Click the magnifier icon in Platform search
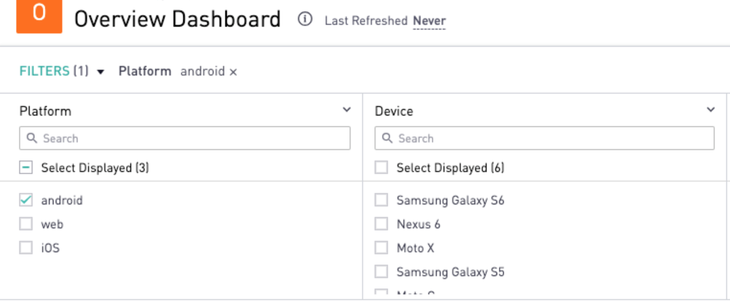 coord(32,138)
